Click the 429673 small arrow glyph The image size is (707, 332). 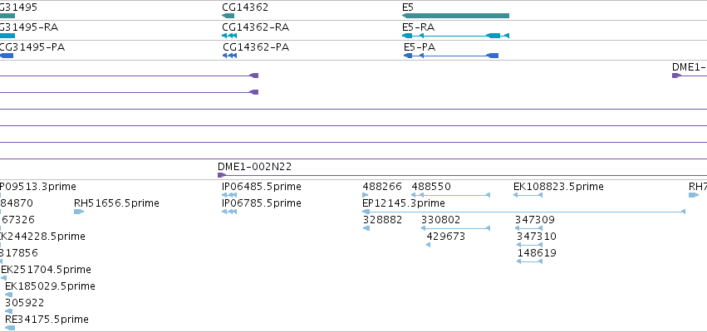click(429, 245)
